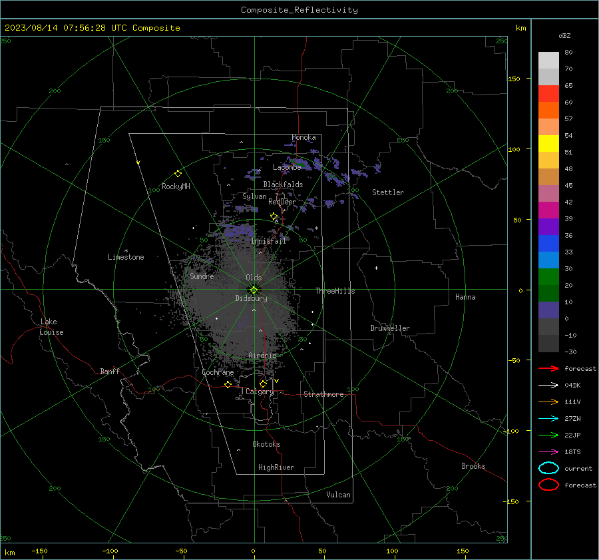The width and height of the screenshot is (599, 560).
Task: Click the Sundre town label
Action: click(202, 276)
